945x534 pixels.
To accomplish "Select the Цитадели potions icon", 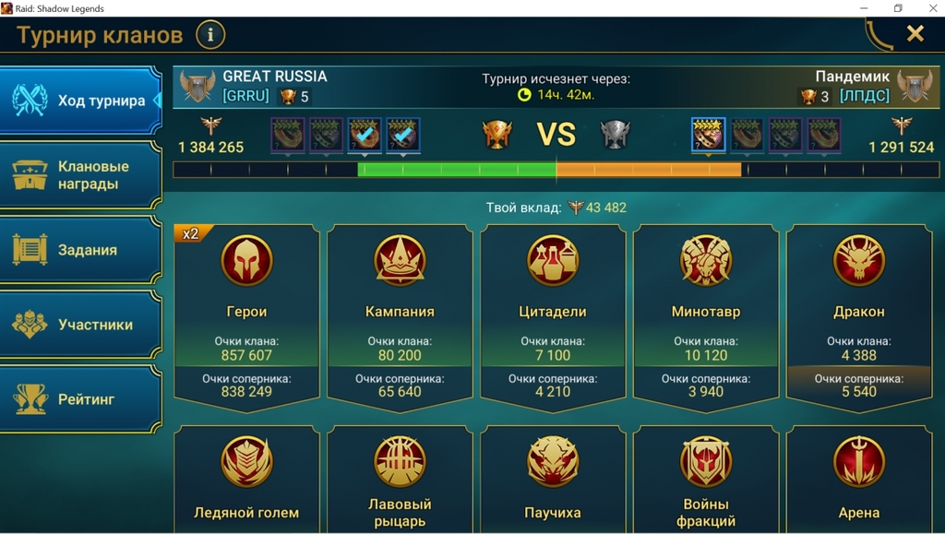I will pyautogui.click(x=553, y=261).
